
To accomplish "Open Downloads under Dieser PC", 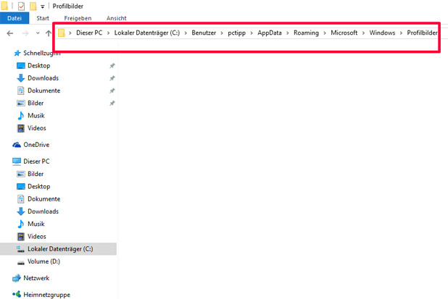I will click(43, 211).
